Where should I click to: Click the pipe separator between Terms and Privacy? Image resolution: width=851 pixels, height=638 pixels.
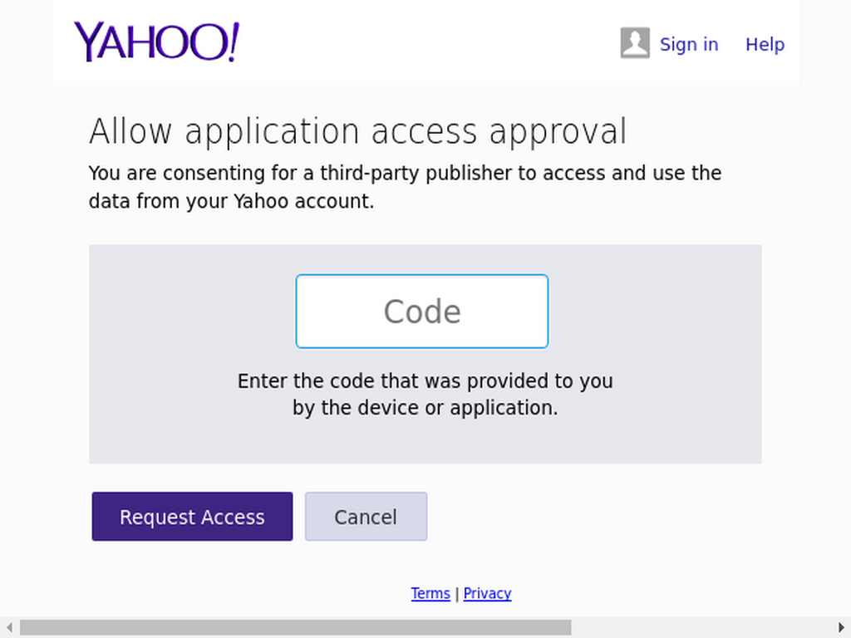coord(457,593)
